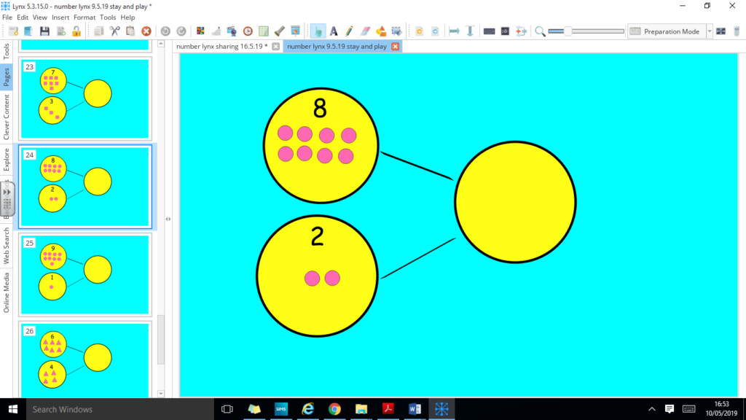Select page 25 thumbnail
The width and height of the screenshot is (746, 420).
(85, 275)
